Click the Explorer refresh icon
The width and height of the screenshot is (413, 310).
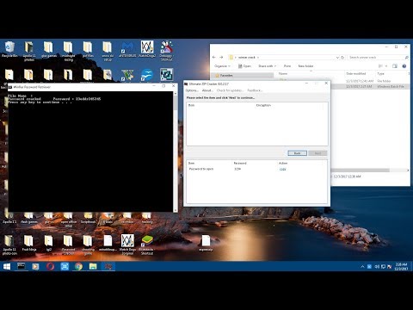click(x=342, y=58)
